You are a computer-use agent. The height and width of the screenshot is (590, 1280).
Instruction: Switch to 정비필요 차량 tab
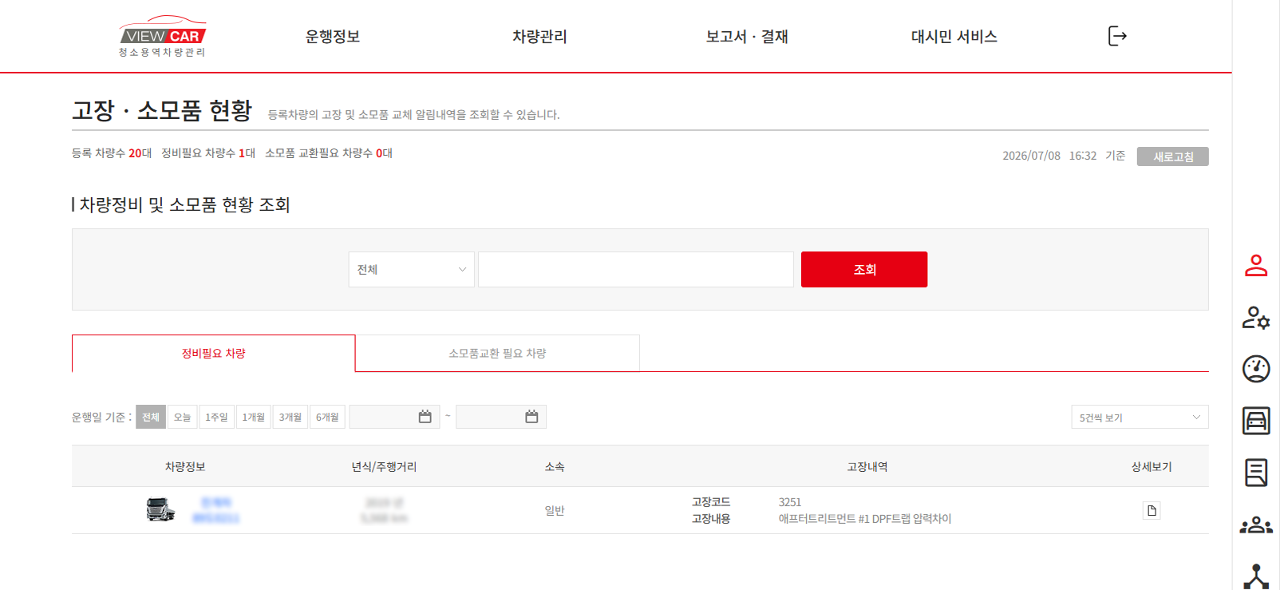(x=214, y=353)
